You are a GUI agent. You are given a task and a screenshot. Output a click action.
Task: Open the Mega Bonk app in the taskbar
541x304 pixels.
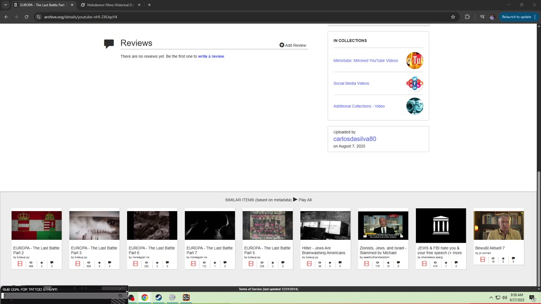[186, 298]
